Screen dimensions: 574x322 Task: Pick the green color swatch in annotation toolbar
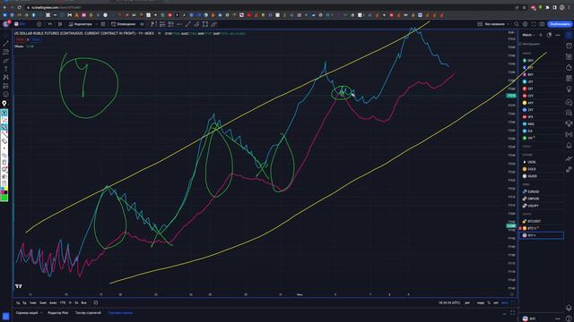(x=4, y=198)
